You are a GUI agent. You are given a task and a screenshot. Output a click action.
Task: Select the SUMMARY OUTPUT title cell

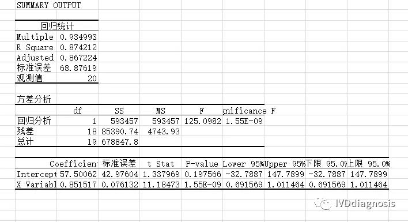pos(48,5)
